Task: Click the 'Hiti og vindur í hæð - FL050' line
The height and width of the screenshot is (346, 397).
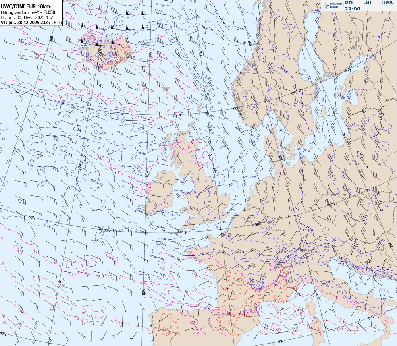Action: click(x=28, y=12)
